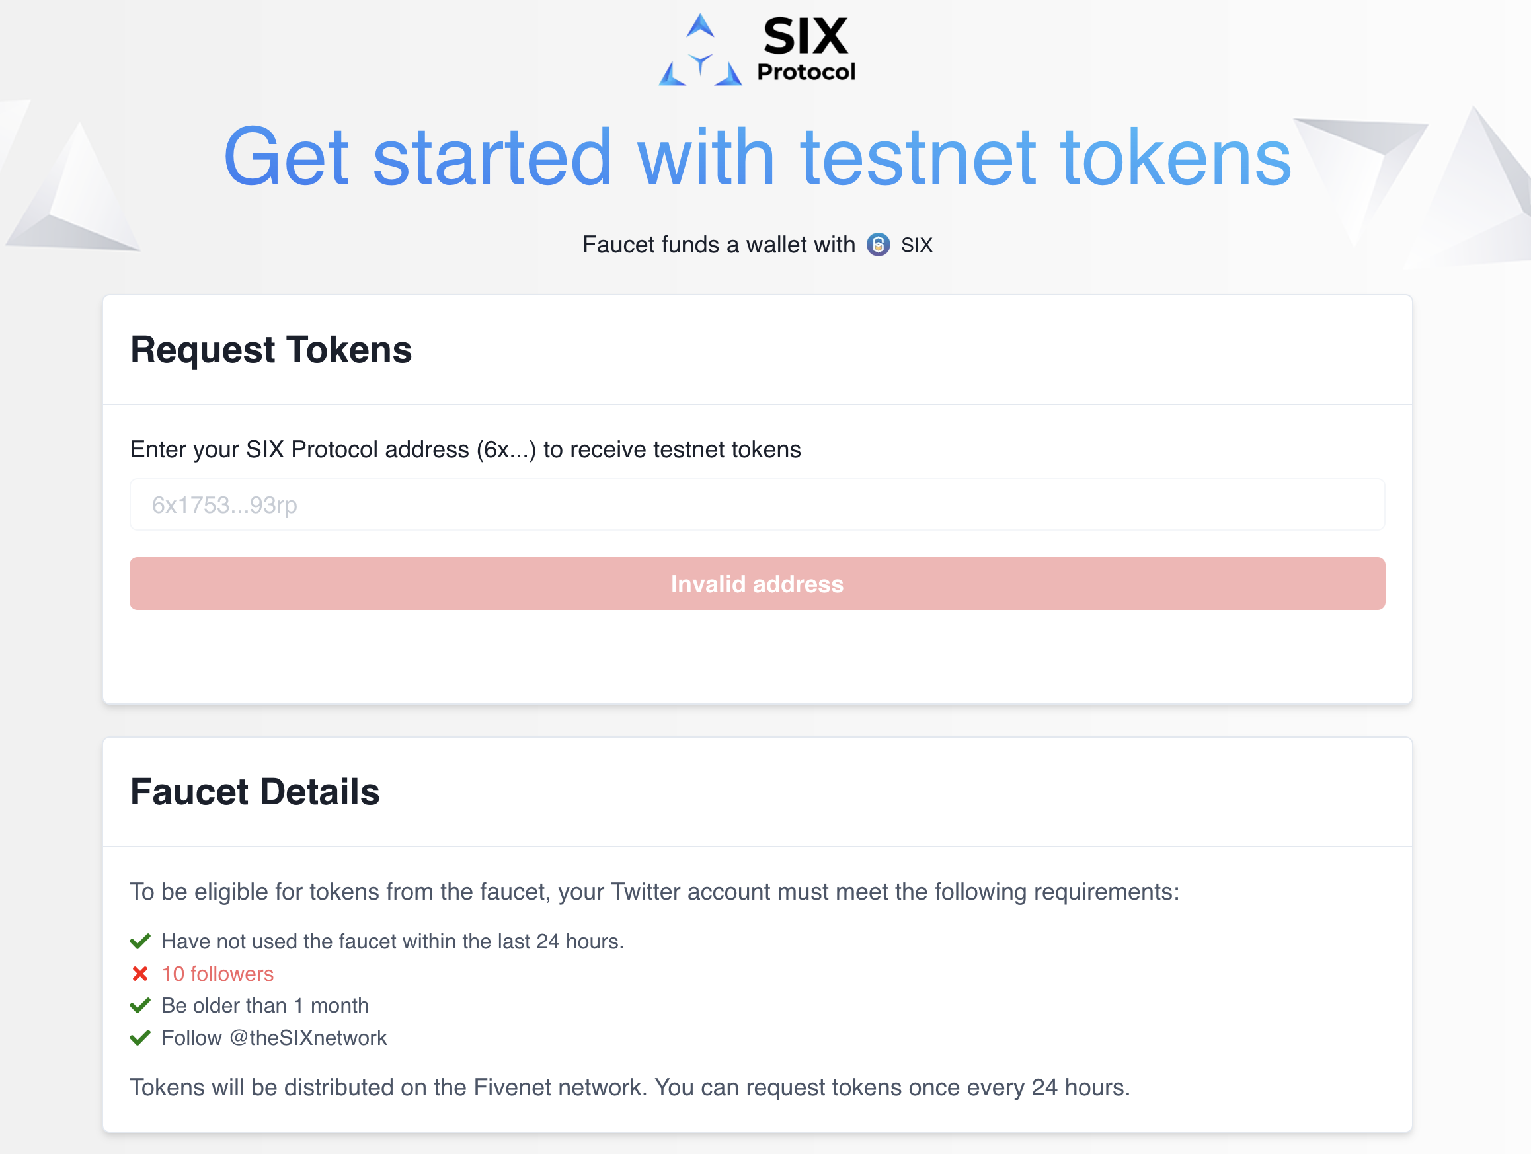Click the SIX token label beside coin
The width and height of the screenshot is (1531, 1154).
click(x=916, y=245)
